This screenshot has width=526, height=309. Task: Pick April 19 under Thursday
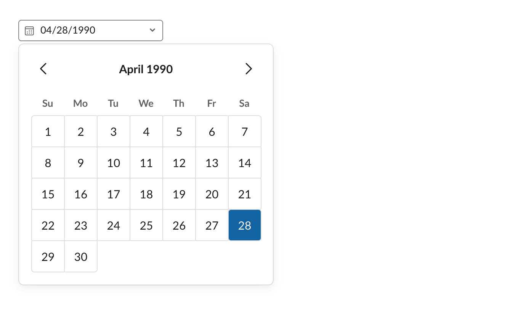point(179,194)
